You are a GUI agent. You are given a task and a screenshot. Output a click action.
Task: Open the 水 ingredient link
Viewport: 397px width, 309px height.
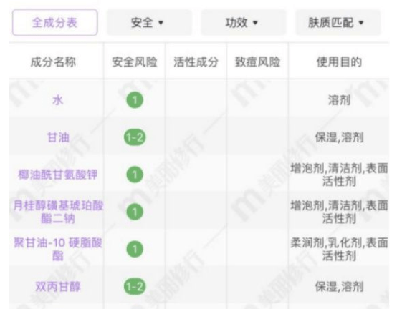(58, 100)
